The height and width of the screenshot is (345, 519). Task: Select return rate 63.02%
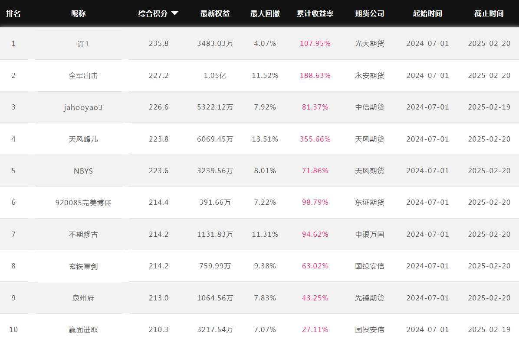tap(315, 266)
